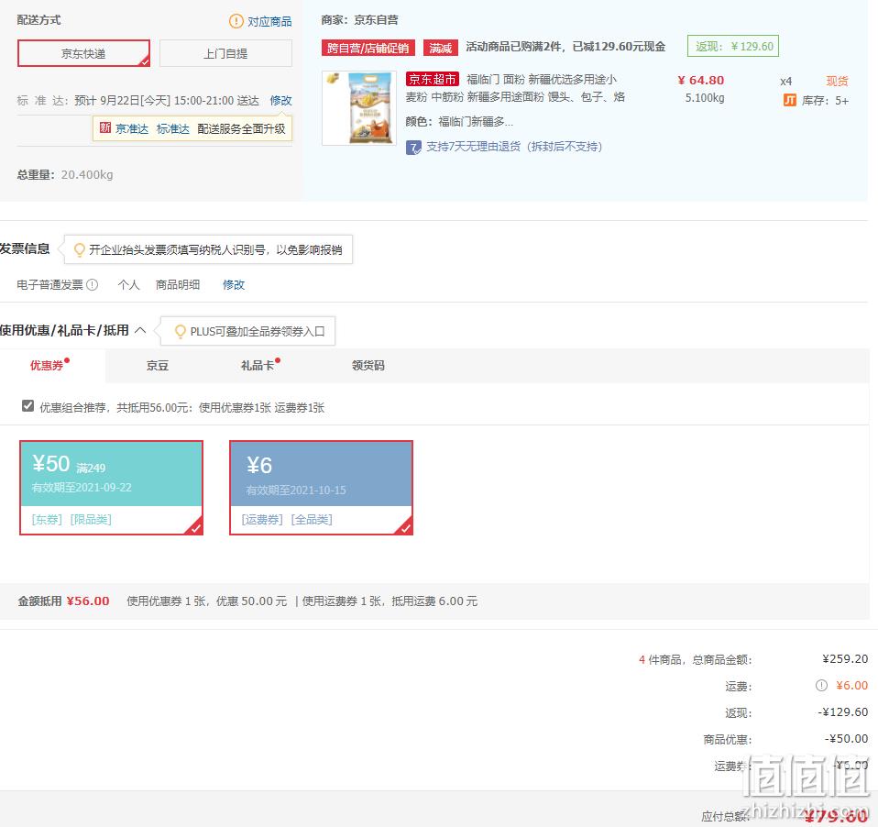The width and height of the screenshot is (878, 827).
Task: Click the 总重量 20.400kg text
Action: tap(65, 175)
